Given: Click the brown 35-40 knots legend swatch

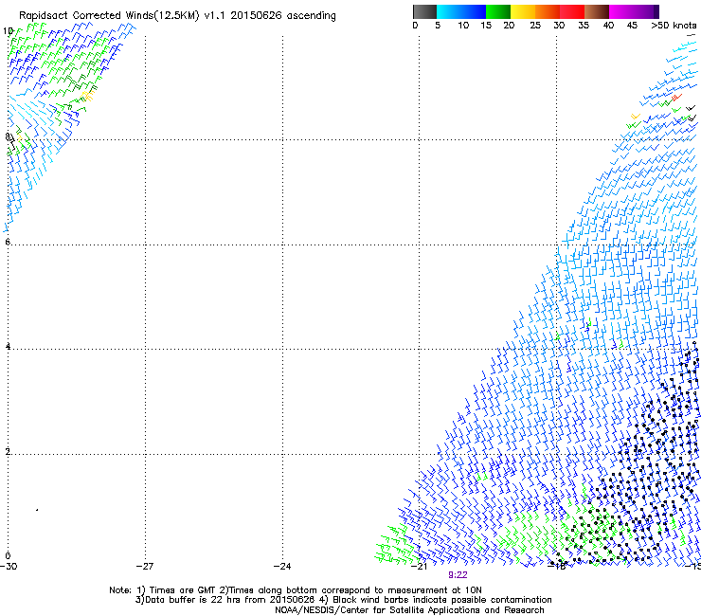Looking at the screenshot, I should (x=597, y=11).
